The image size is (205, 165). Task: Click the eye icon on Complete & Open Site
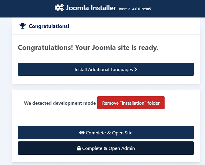pos(82,133)
